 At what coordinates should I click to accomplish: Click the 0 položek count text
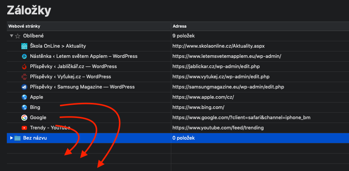pyautogui.click(x=184, y=138)
